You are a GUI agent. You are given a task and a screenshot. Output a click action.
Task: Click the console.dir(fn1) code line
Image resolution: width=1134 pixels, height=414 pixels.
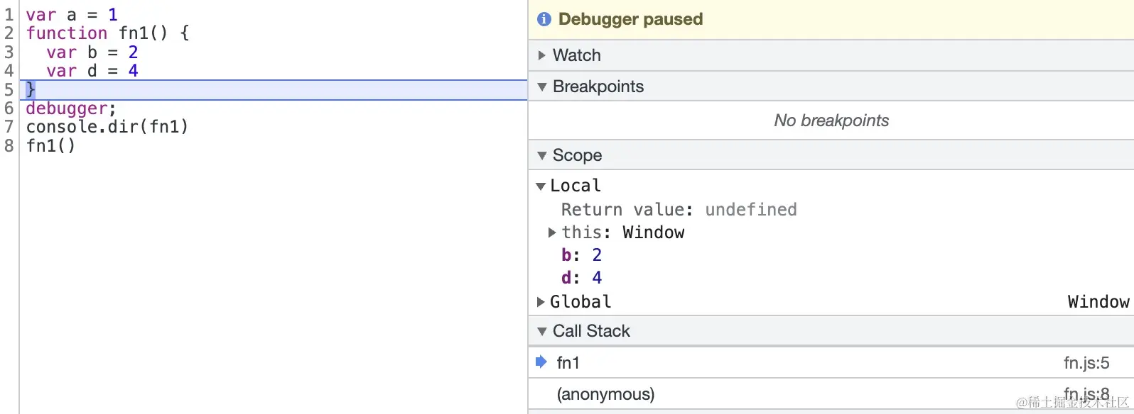pos(107,127)
